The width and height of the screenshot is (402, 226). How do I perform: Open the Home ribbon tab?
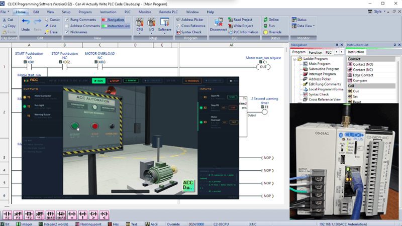(x=21, y=12)
